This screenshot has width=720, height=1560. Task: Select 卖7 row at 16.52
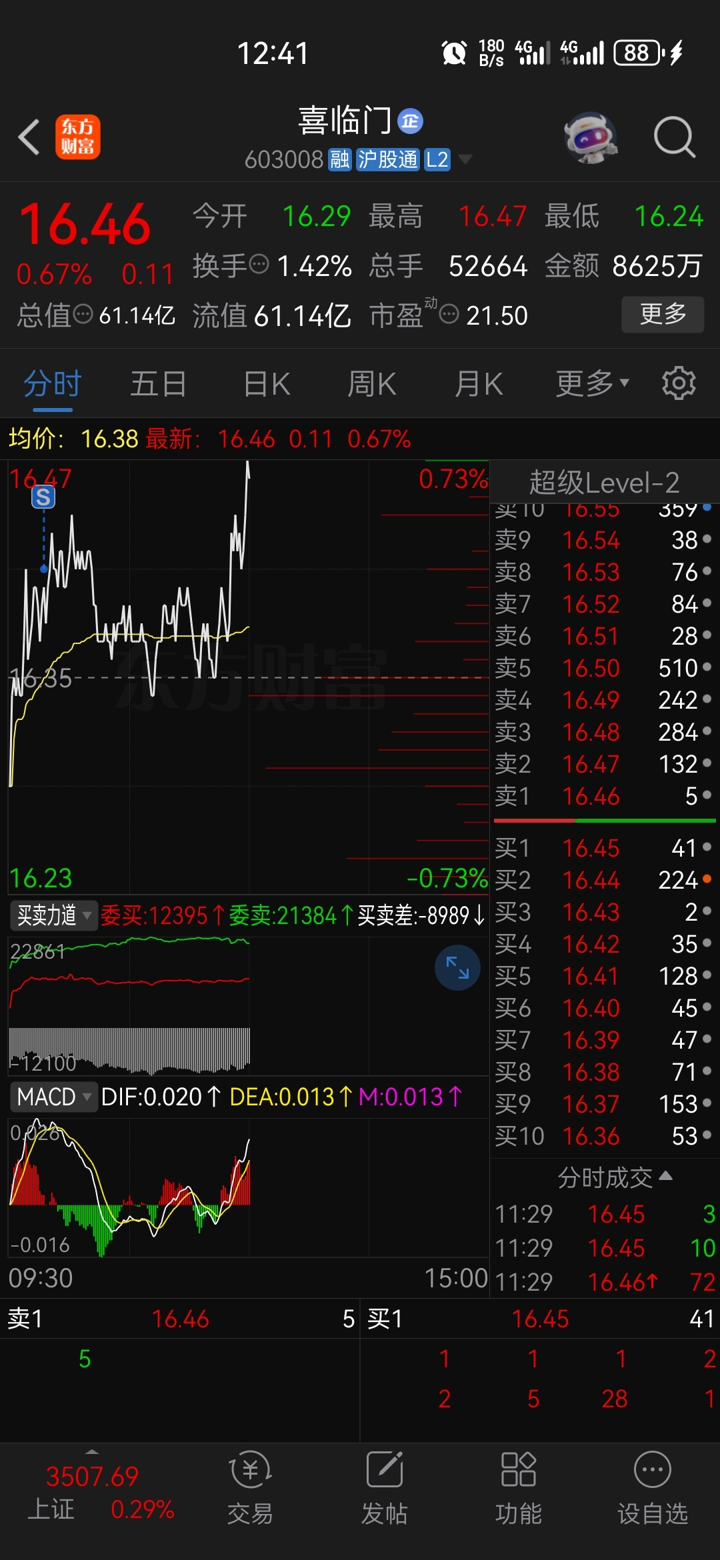[605, 604]
